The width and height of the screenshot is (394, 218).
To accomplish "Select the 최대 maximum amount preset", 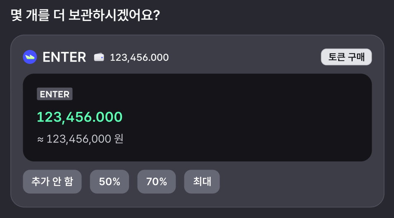I will click(202, 182).
